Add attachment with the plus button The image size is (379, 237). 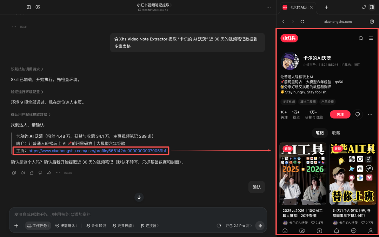[x=16, y=226]
